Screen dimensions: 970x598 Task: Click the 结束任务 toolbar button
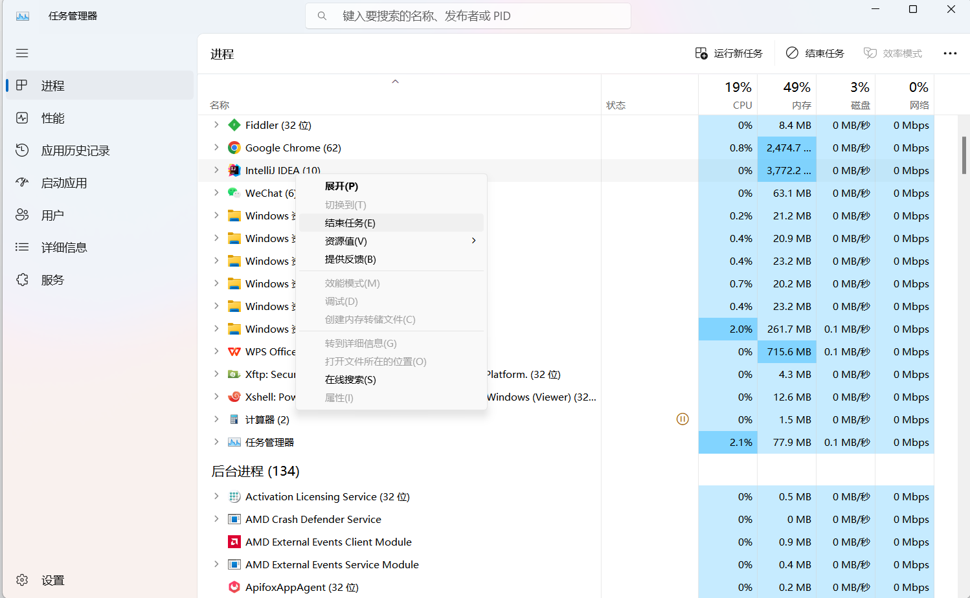[x=815, y=53]
